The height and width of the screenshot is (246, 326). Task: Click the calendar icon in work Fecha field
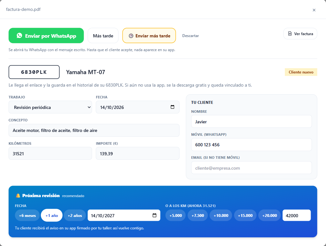pyautogui.click(x=172, y=107)
